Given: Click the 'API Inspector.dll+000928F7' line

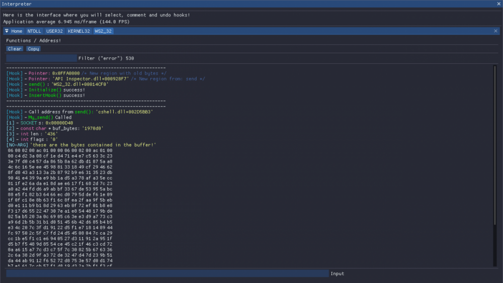Looking at the screenshot, I should (x=106, y=79).
